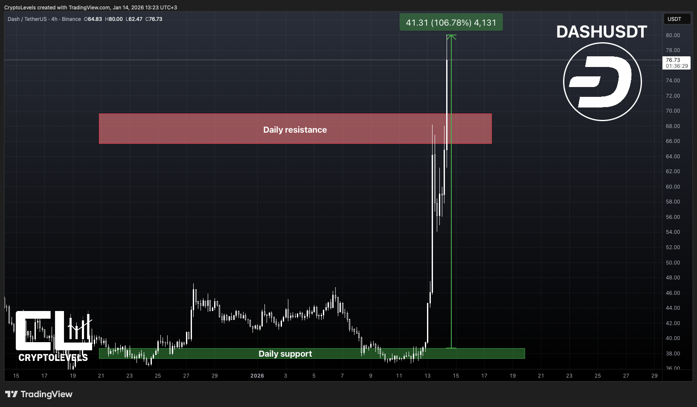Click the 58.00 price axis label
This screenshot has height=407, width=697.
click(x=673, y=202)
